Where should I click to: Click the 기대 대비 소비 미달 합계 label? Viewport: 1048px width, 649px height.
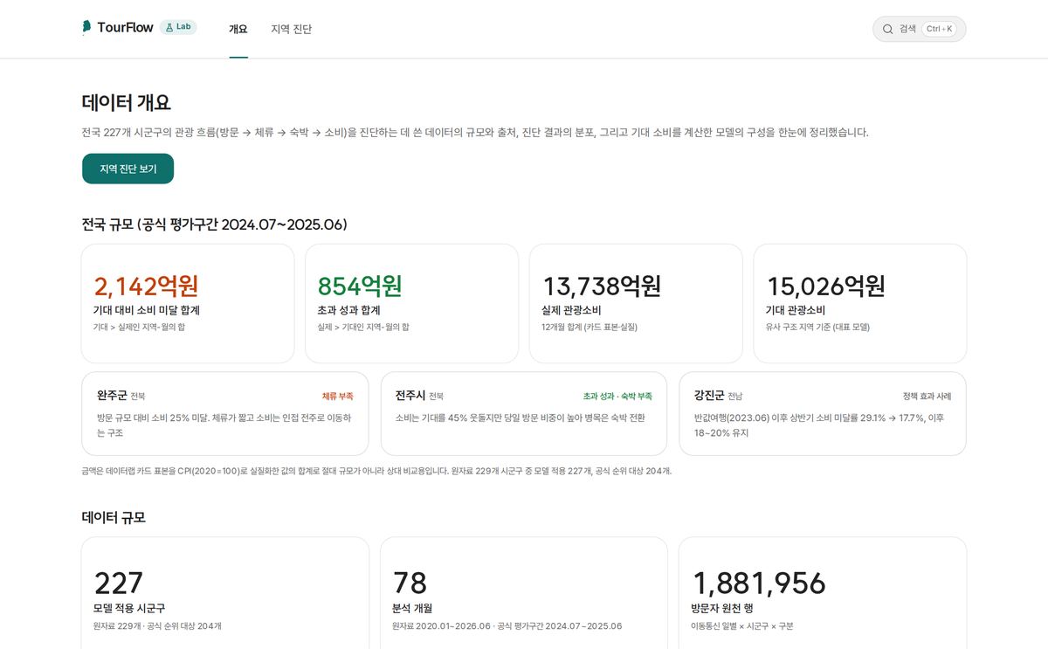[x=147, y=310]
